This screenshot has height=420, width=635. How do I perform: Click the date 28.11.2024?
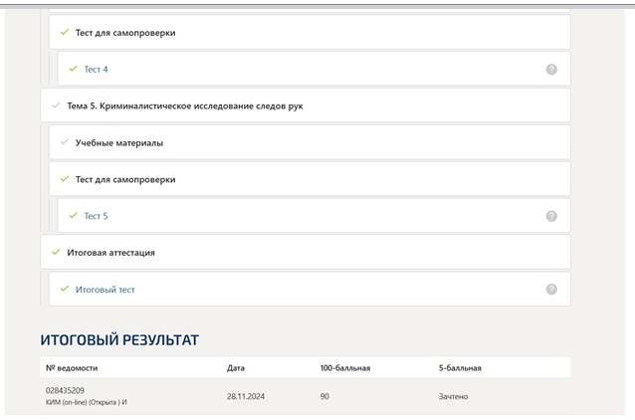coord(246,396)
